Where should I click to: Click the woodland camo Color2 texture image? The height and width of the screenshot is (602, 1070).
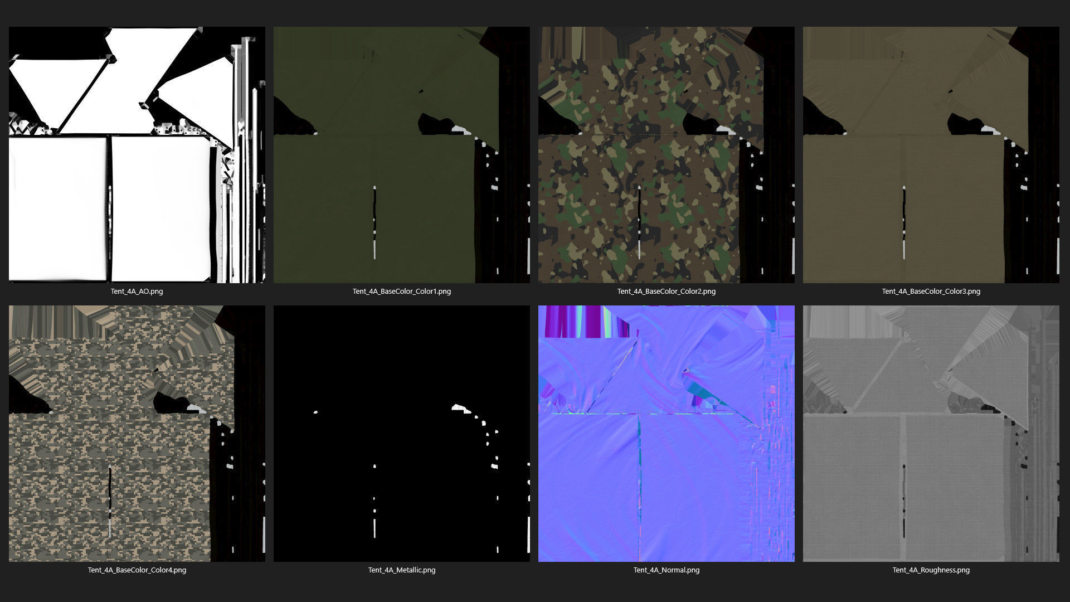[x=666, y=154]
